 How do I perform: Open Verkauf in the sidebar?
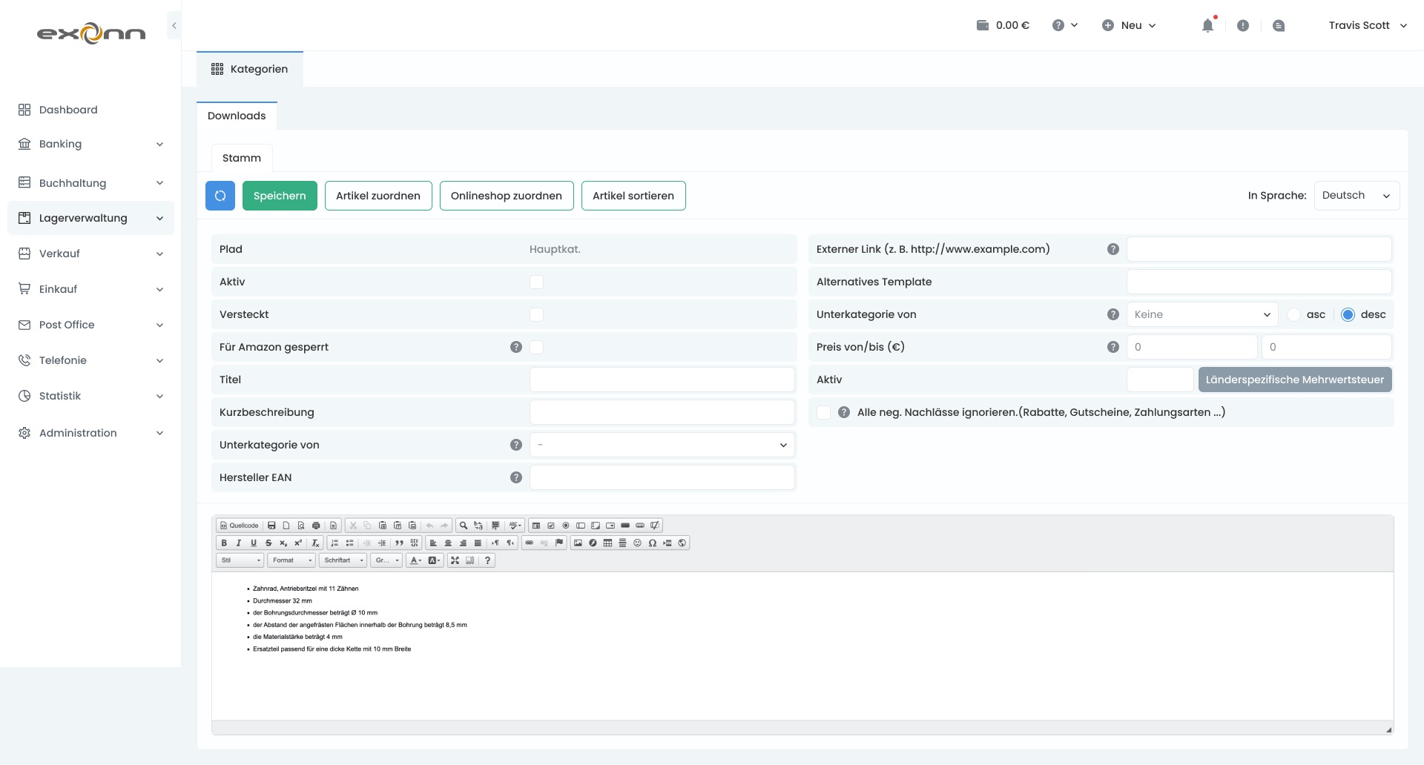[x=90, y=254]
